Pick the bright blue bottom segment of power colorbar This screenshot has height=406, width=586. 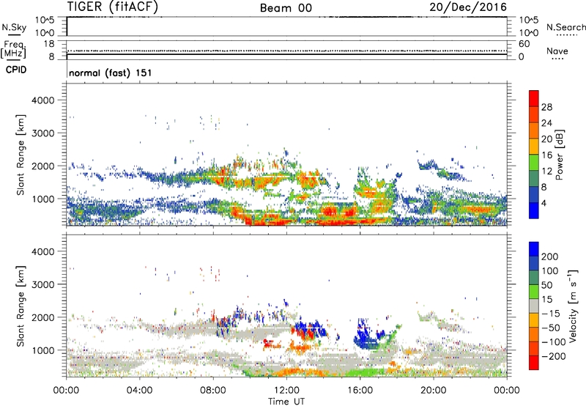point(534,210)
